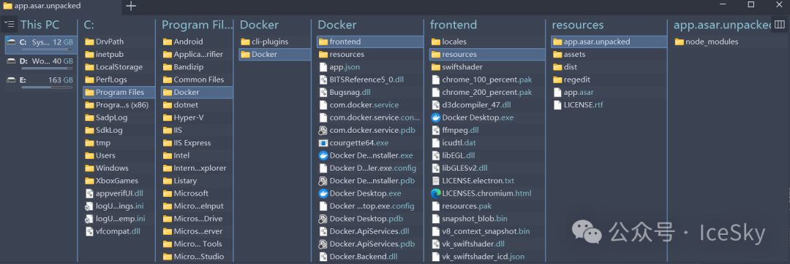The width and height of the screenshot is (790, 264).
Task: Select LICENSE.electron.txt text file icon
Action: click(436, 181)
